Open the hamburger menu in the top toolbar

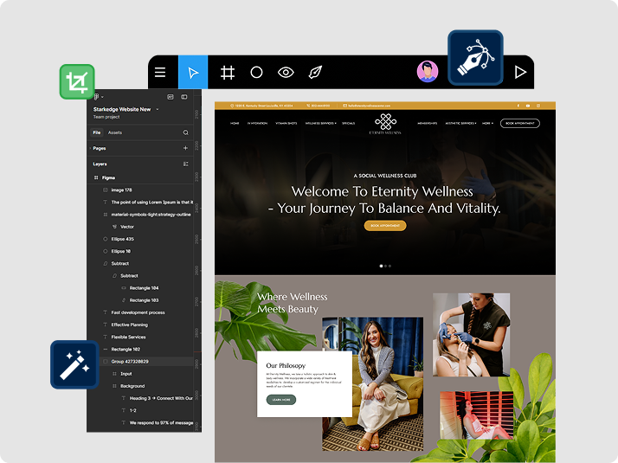(x=160, y=72)
